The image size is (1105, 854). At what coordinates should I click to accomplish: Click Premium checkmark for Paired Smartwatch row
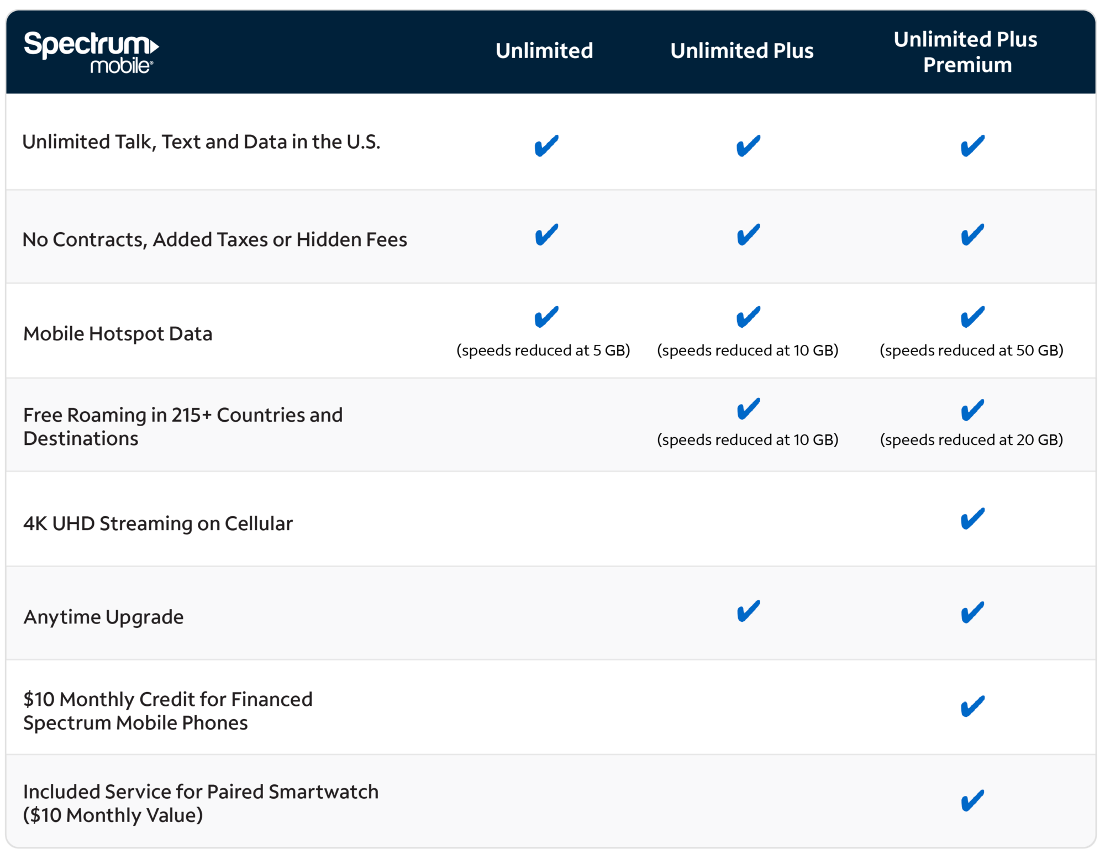pyautogui.click(x=972, y=800)
